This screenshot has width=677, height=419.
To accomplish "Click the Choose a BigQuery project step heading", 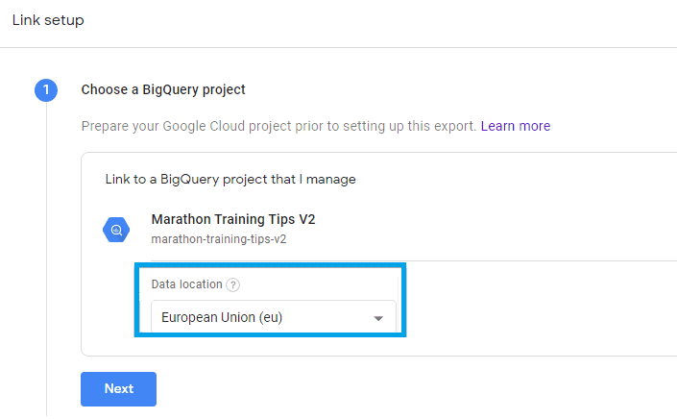I will [163, 89].
